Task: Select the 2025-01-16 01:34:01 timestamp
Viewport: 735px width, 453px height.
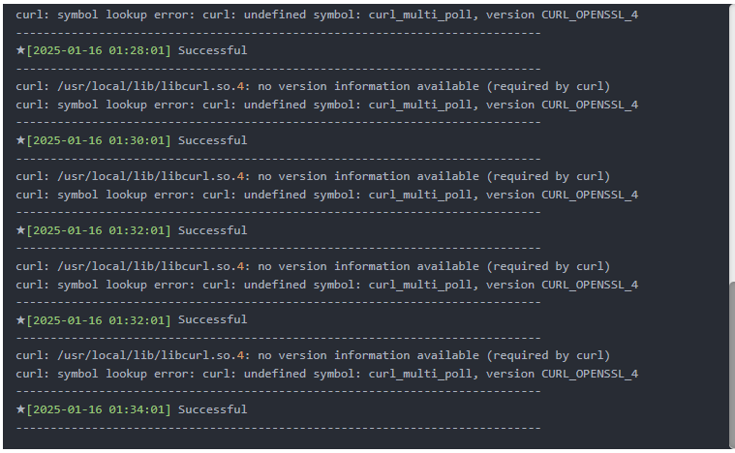Action: click(x=98, y=409)
